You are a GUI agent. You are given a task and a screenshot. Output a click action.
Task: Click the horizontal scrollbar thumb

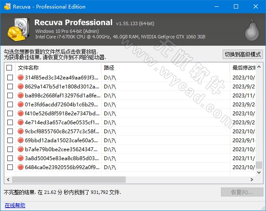(69, 179)
